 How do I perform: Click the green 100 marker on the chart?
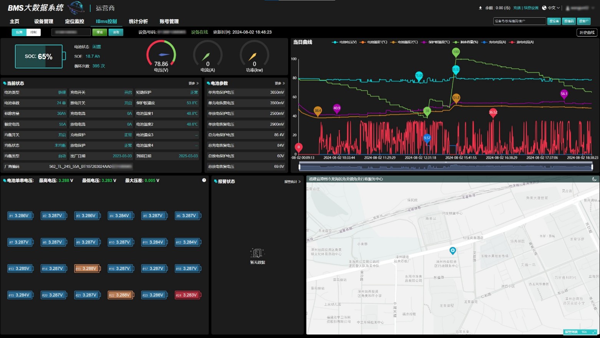[456, 52]
